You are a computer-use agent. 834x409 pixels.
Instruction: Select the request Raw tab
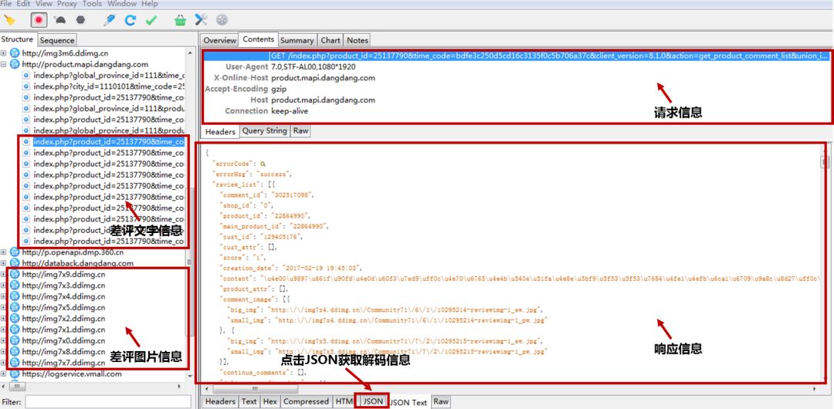300,131
